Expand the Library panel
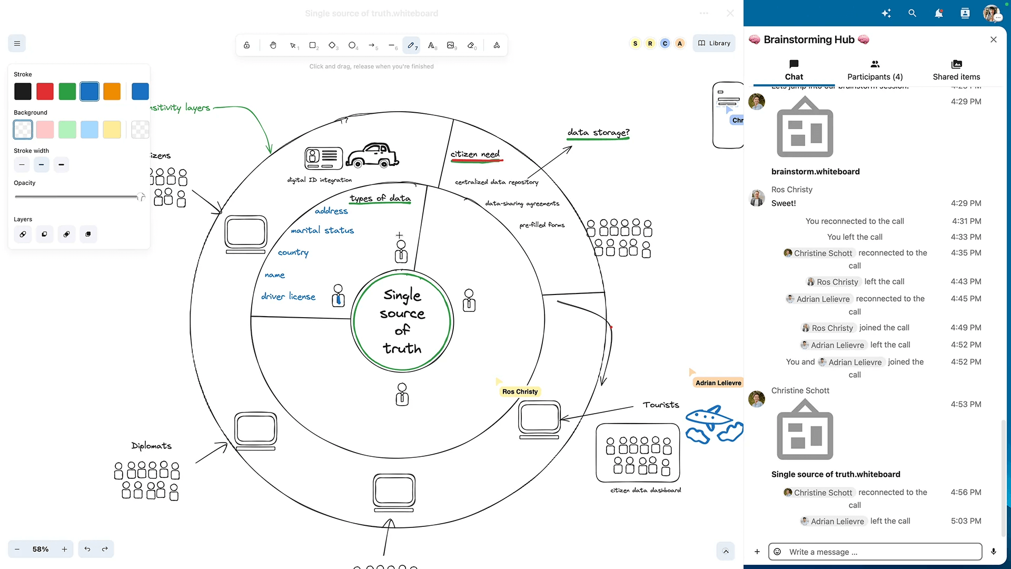The height and width of the screenshot is (569, 1011). pyautogui.click(x=713, y=43)
